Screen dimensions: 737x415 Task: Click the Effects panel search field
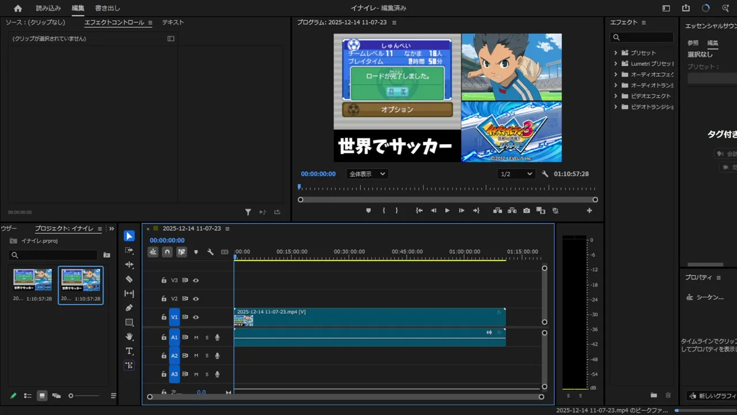pos(642,37)
